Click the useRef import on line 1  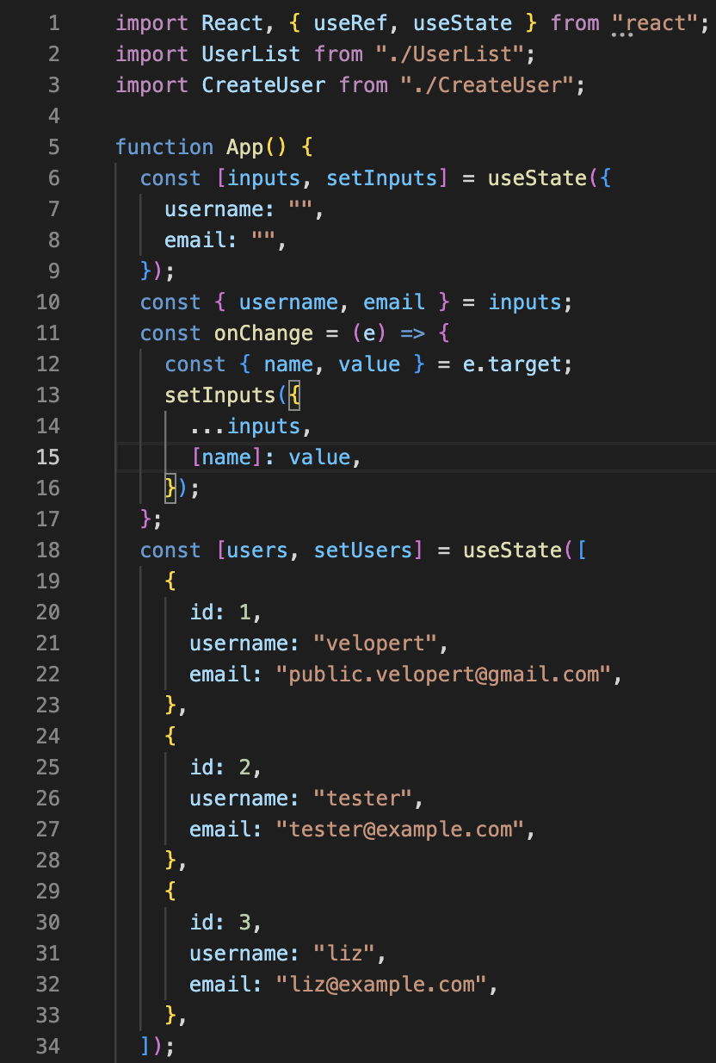pyautogui.click(x=350, y=23)
